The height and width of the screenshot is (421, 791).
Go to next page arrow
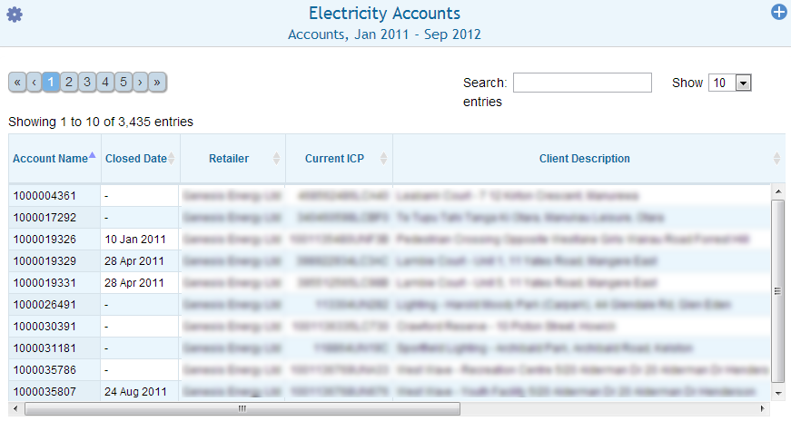[140, 82]
